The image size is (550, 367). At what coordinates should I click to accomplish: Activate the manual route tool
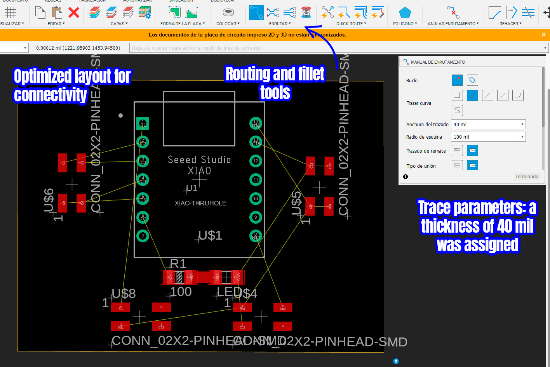tap(256, 12)
